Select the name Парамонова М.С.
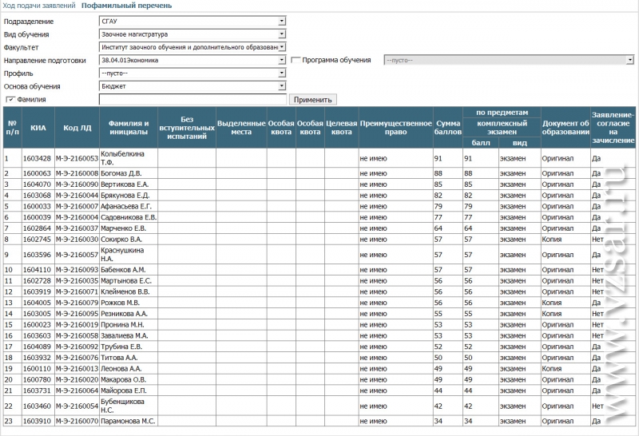The image size is (639, 436). [128, 421]
